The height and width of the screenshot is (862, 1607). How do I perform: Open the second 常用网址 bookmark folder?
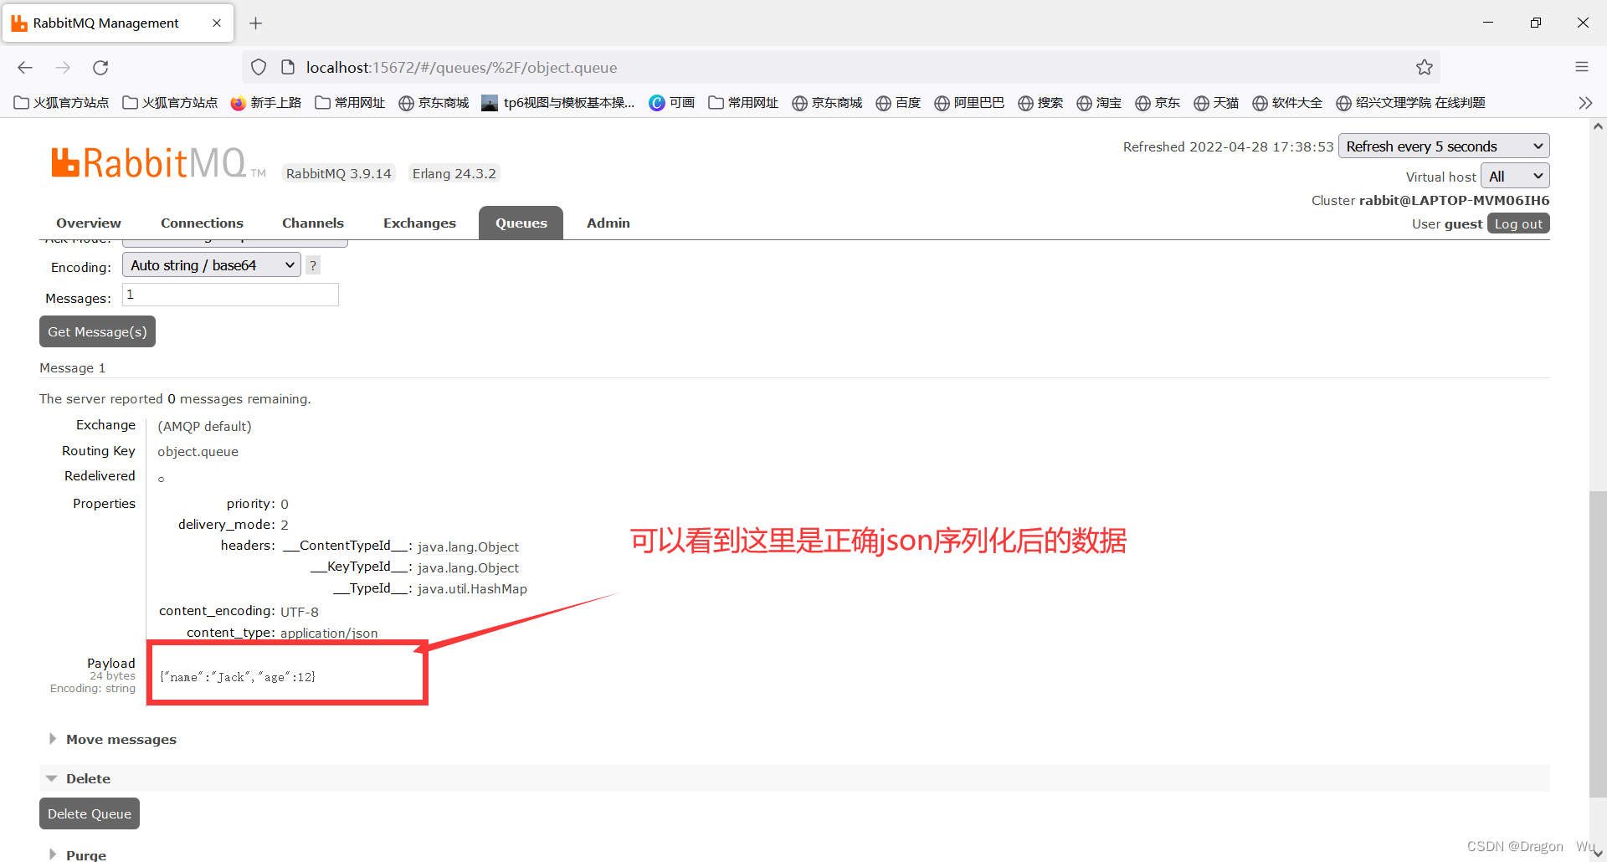pos(743,103)
